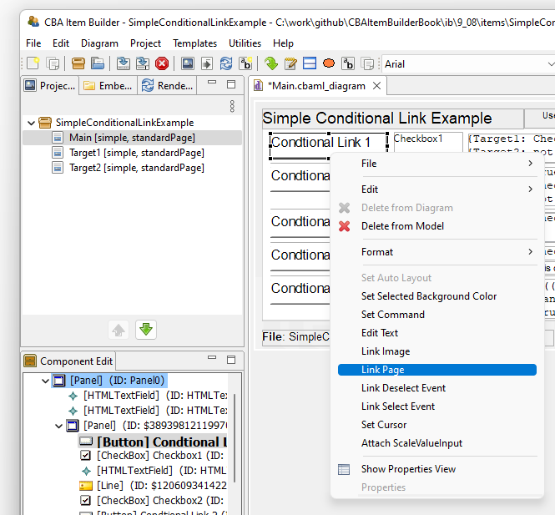Viewport: 555px width, 515px height.
Task: Click the blue rectangle frame toolbar icon
Action: (309, 63)
